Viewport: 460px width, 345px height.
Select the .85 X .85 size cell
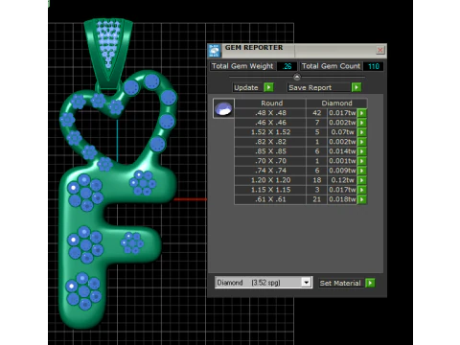(x=270, y=151)
